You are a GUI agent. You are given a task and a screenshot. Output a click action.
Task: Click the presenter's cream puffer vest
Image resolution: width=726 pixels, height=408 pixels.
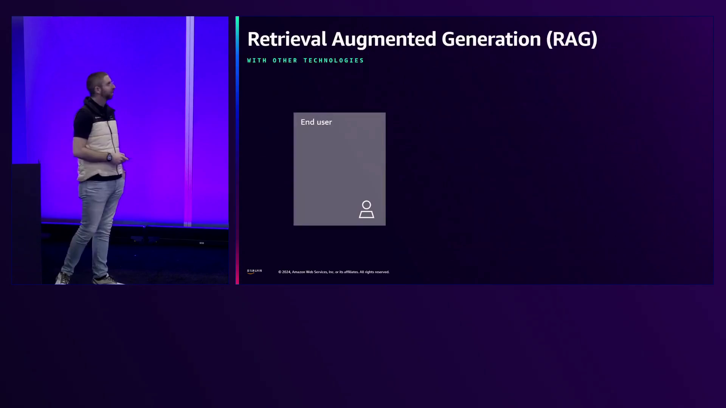[x=99, y=147]
